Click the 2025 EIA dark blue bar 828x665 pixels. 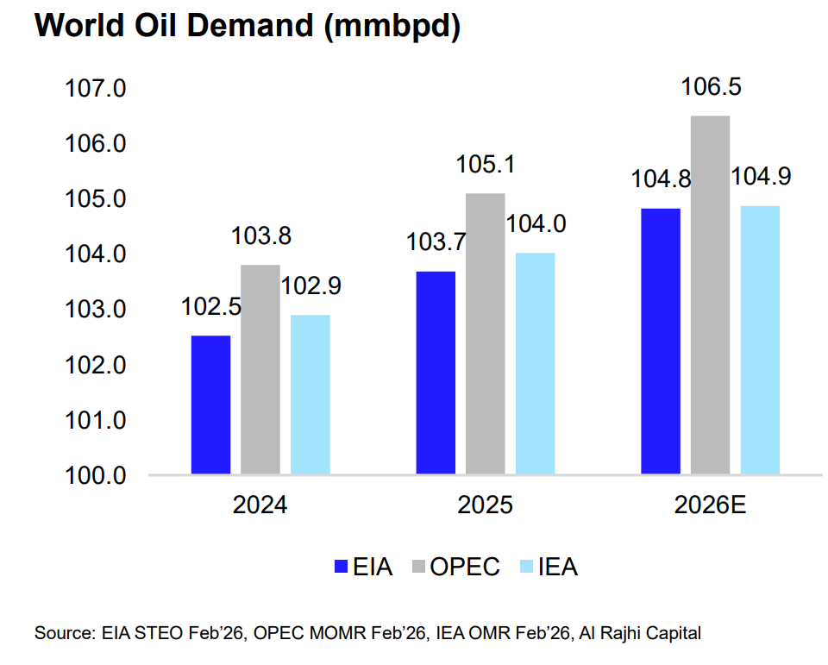(436, 373)
